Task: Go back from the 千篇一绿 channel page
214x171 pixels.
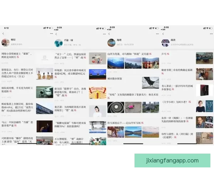Action: coord(56,34)
